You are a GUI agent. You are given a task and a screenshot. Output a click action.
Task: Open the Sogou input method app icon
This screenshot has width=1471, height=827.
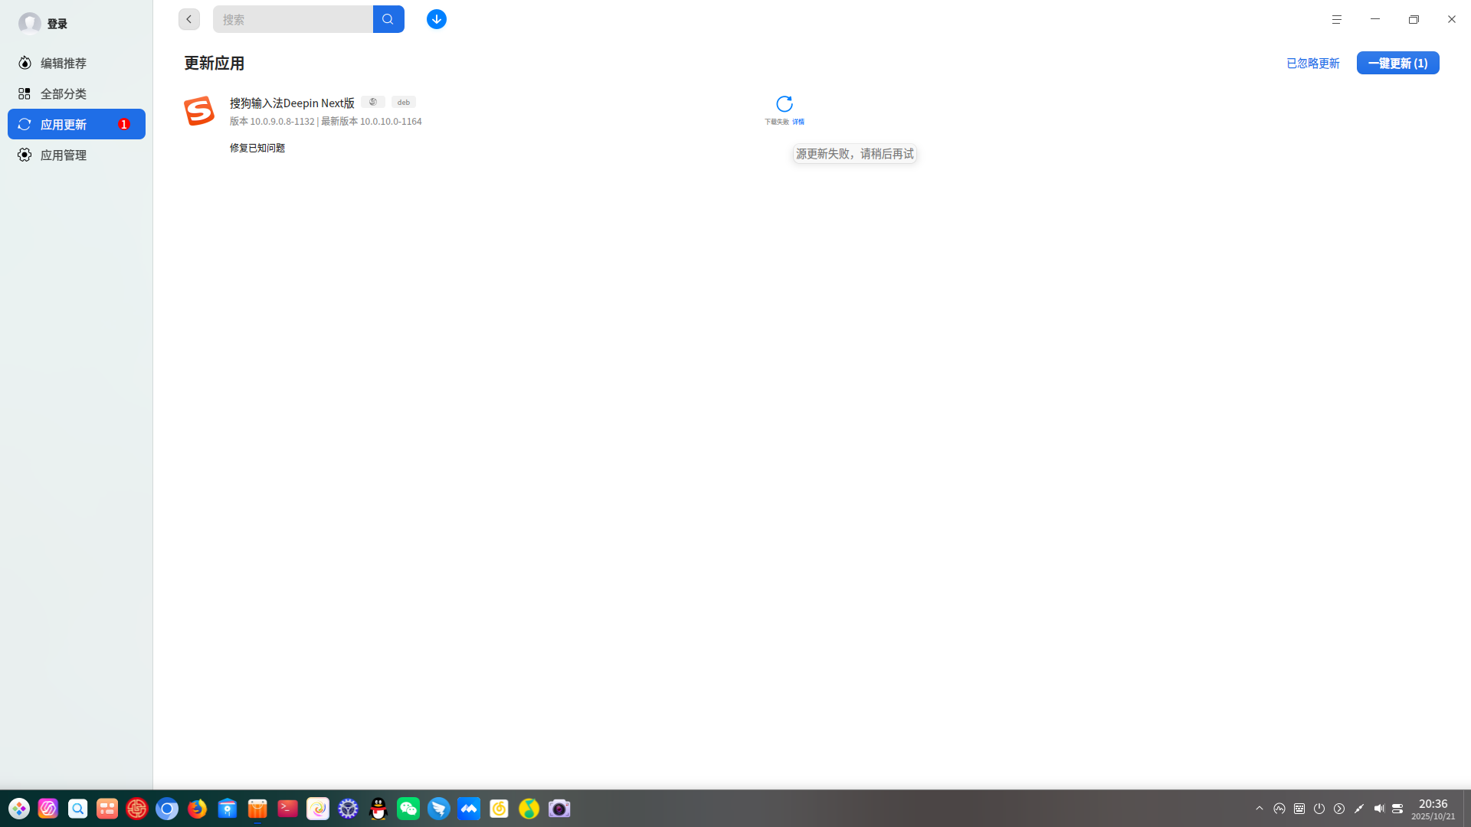[x=199, y=111]
